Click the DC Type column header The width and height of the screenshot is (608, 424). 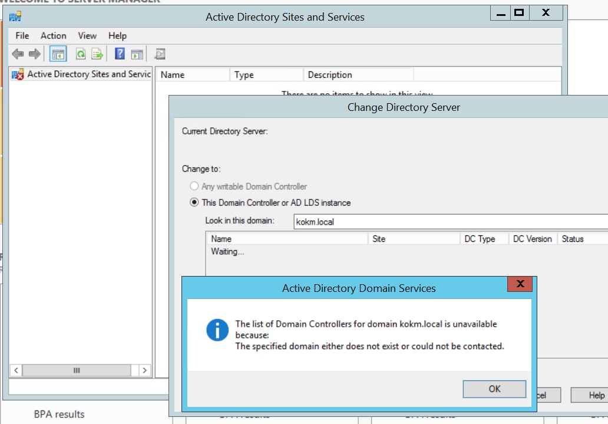[x=484, y=239]
